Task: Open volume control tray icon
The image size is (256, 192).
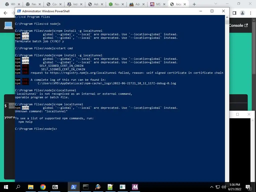Action: 223,187
